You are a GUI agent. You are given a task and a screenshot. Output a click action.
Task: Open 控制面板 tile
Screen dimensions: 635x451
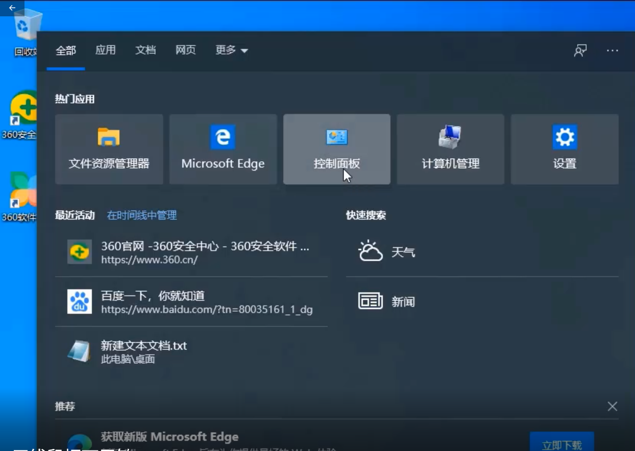click(x=337, y=149)
